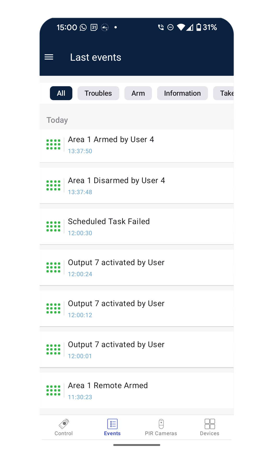Select the All filter chip
The height and width of the screenshot is (468, 266).
[x=61, y=93]
